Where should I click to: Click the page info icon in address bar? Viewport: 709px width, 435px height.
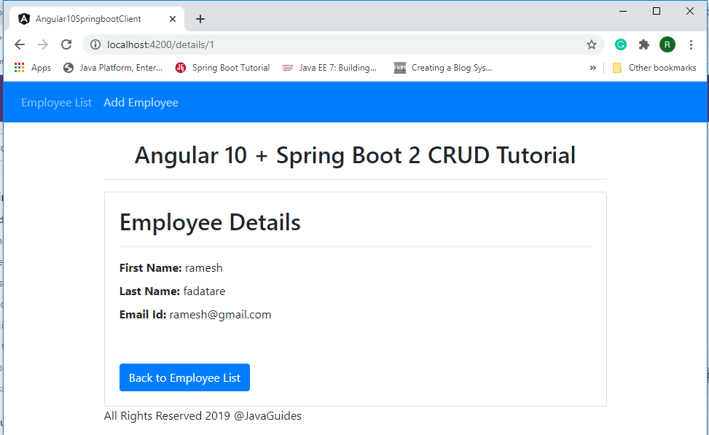coord(98,44)
